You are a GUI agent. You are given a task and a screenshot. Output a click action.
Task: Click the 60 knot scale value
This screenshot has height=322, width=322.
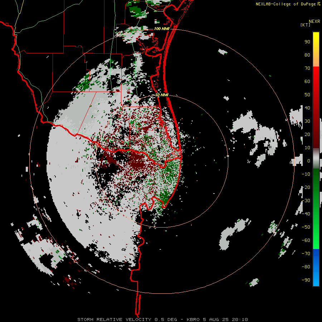(x=307, y=82)
